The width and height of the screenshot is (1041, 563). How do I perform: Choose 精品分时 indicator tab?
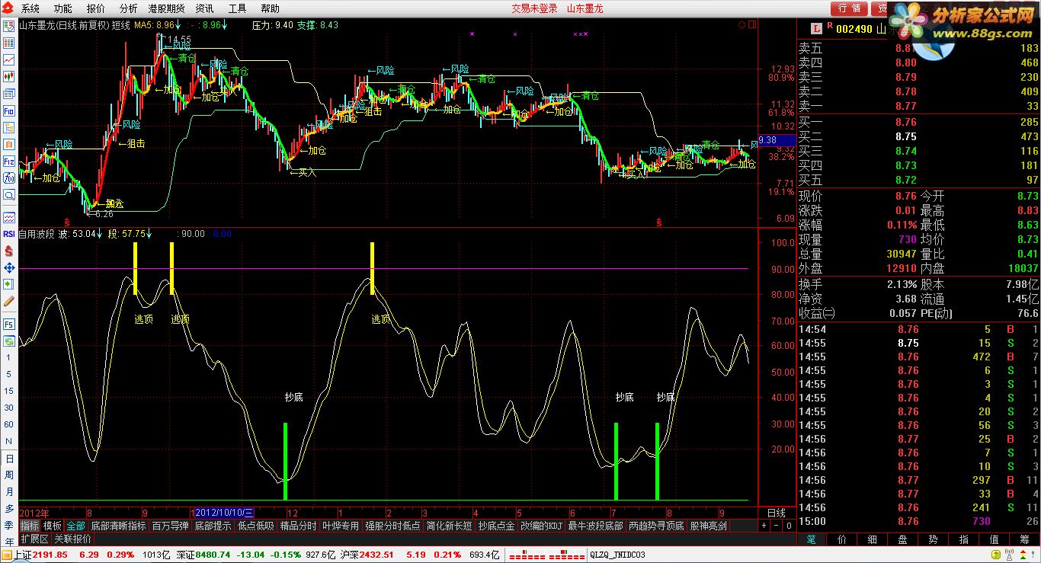[x=298, y=526]
